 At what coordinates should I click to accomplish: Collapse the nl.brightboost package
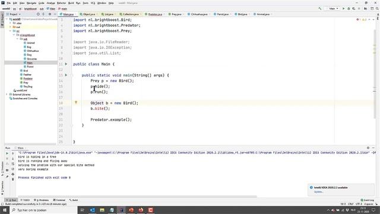[14, 35]
